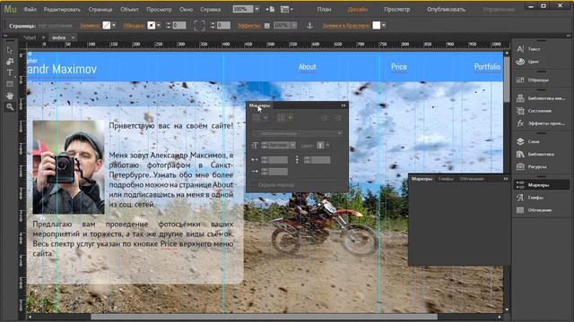
Task: Click the opacity icon next to Эффекты
Action: pyautogui.click(x=267, y=26)
